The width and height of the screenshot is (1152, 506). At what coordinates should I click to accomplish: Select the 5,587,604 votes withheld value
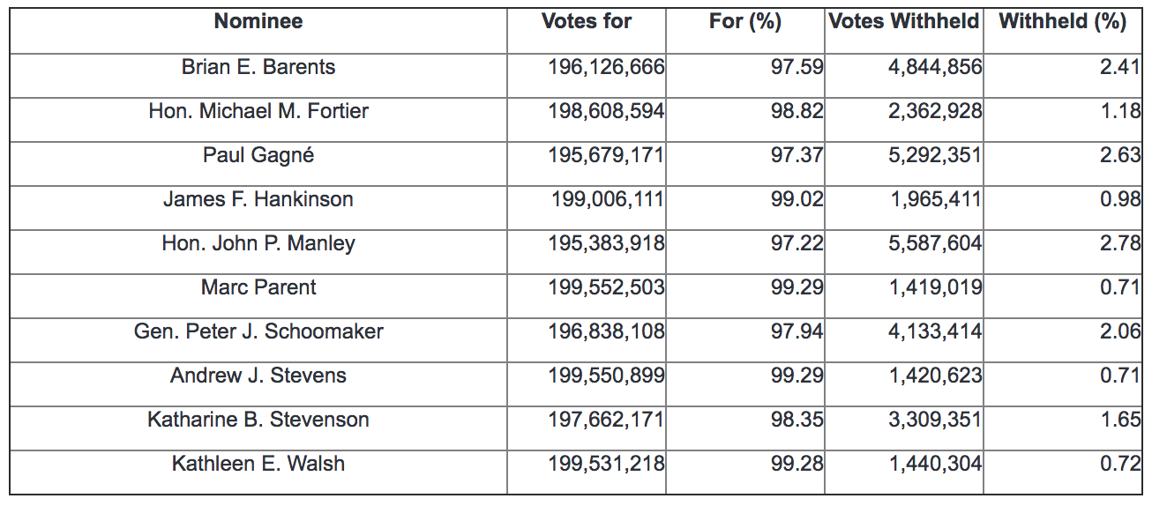click(x=935, y=243)
